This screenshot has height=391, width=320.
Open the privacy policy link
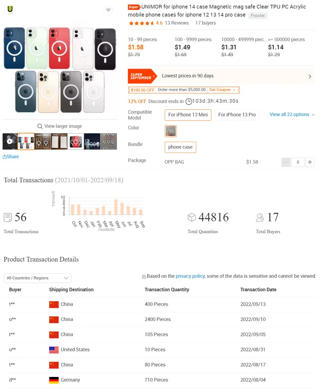tap(190, 276)
